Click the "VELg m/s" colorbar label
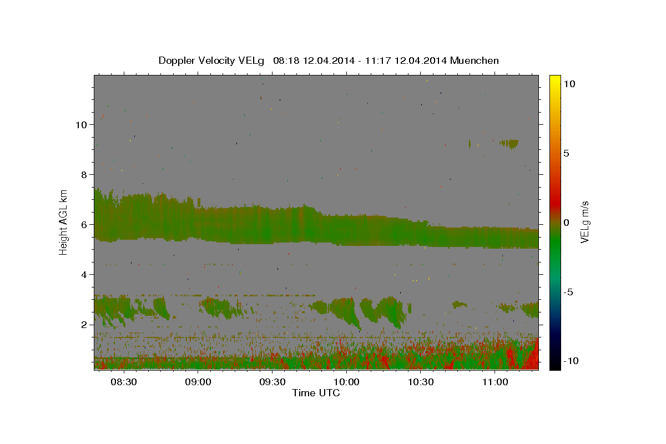 coord(584,222)
